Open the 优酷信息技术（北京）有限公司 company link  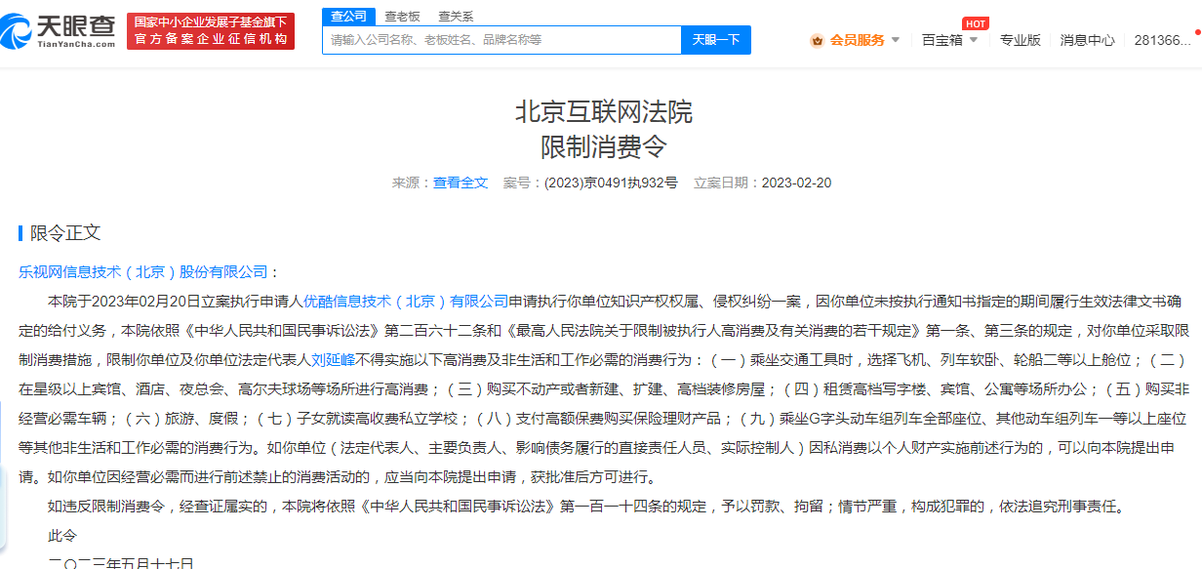406,301
